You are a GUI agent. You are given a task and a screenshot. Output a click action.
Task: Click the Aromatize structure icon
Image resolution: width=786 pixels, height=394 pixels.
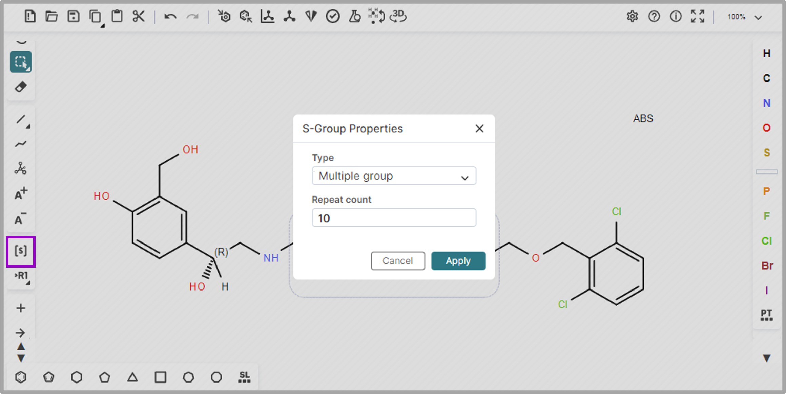(x=224, y=16)
